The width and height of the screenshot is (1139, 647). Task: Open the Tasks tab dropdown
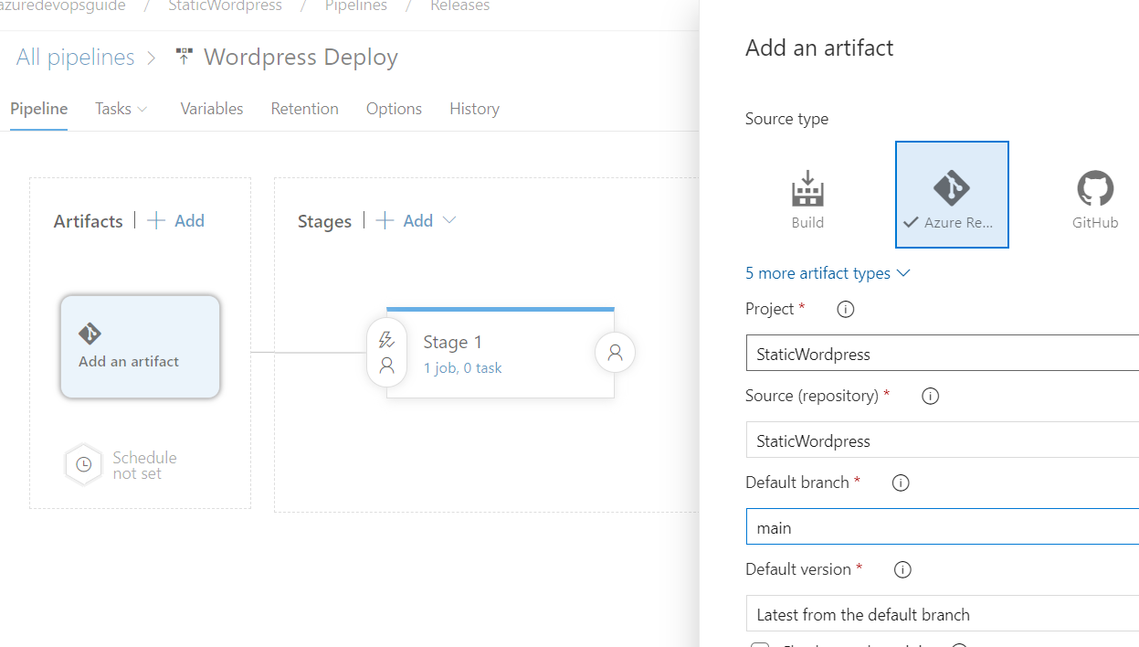click(121, 109)
